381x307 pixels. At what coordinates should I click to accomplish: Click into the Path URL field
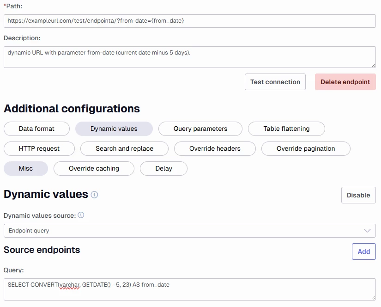point(189,21)
